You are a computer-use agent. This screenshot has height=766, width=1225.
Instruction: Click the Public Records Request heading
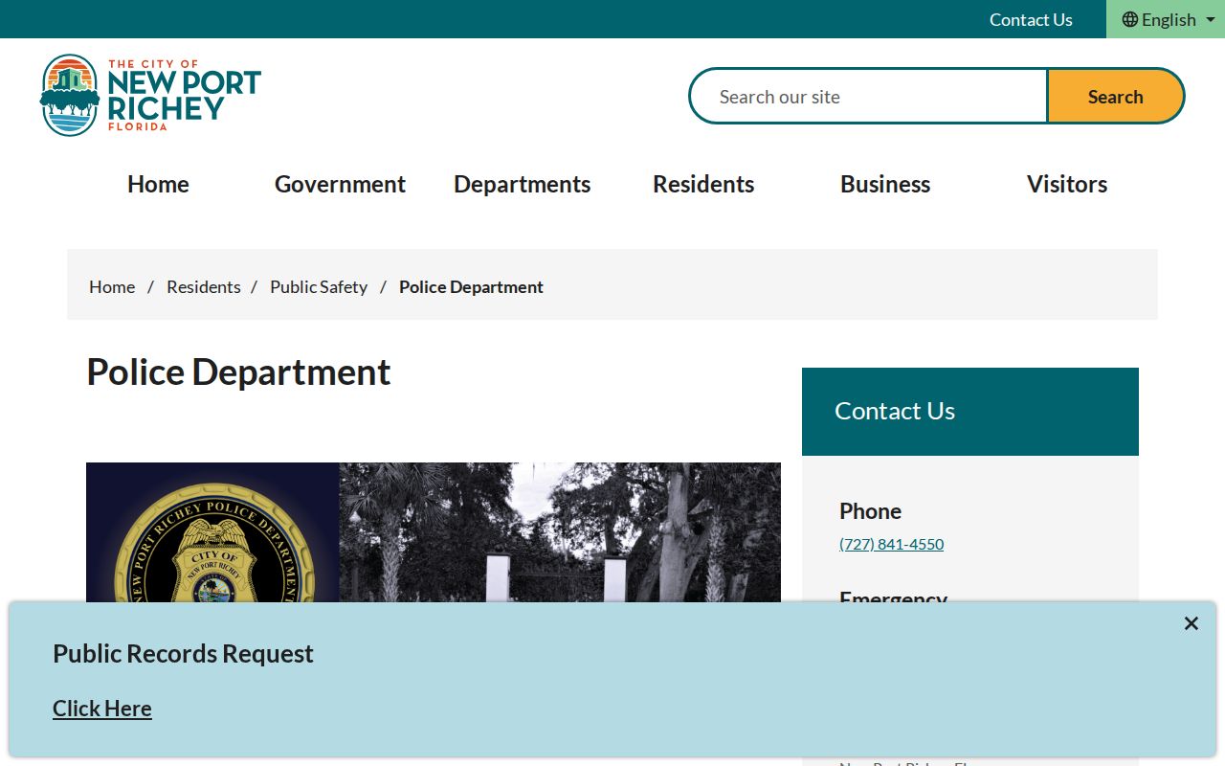coord(183,653)
